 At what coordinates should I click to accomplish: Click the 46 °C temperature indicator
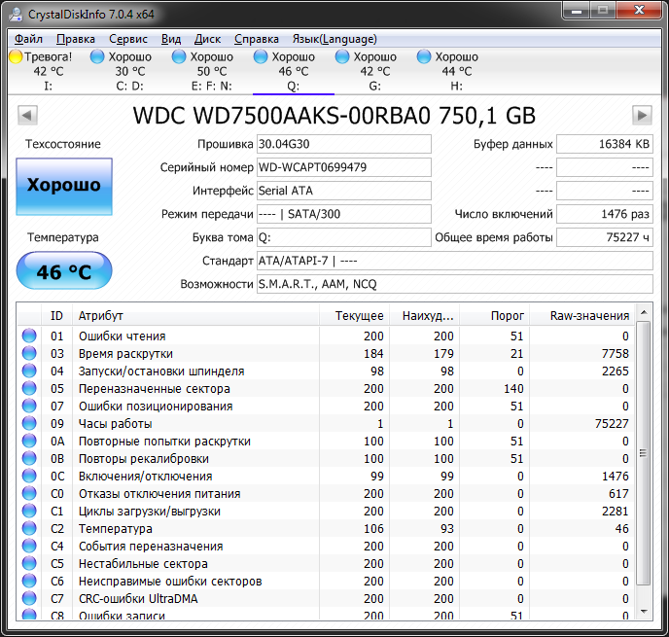click(64, 270)
